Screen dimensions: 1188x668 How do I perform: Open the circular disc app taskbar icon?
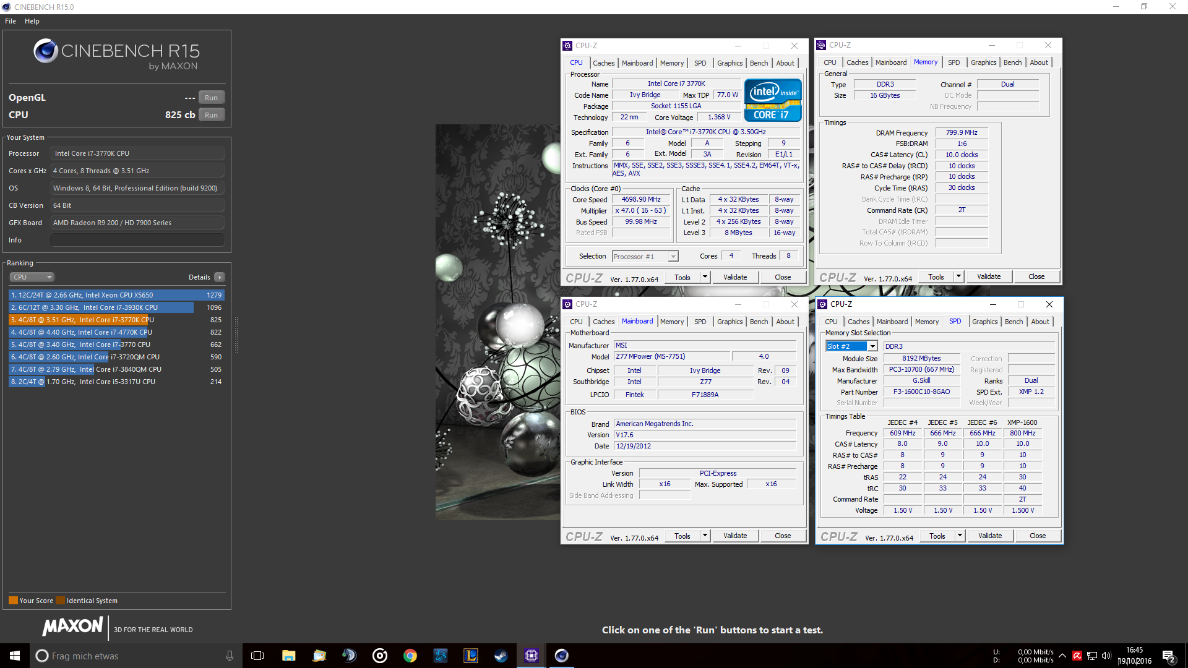pos(379,656)
